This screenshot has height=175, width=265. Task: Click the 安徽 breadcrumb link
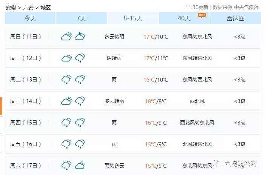pos(11,7)
